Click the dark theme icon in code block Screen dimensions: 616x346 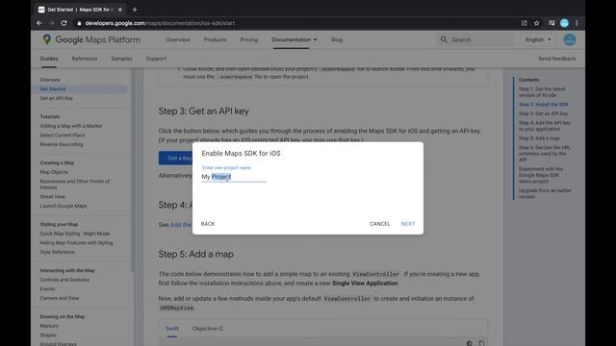[469, 343]
